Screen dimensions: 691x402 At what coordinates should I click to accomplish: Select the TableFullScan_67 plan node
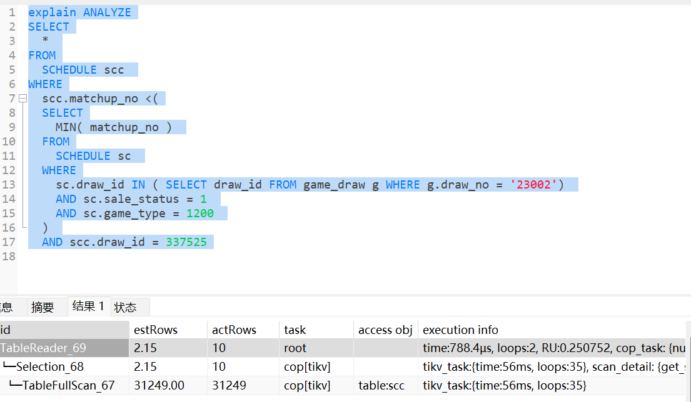point(68,386)
